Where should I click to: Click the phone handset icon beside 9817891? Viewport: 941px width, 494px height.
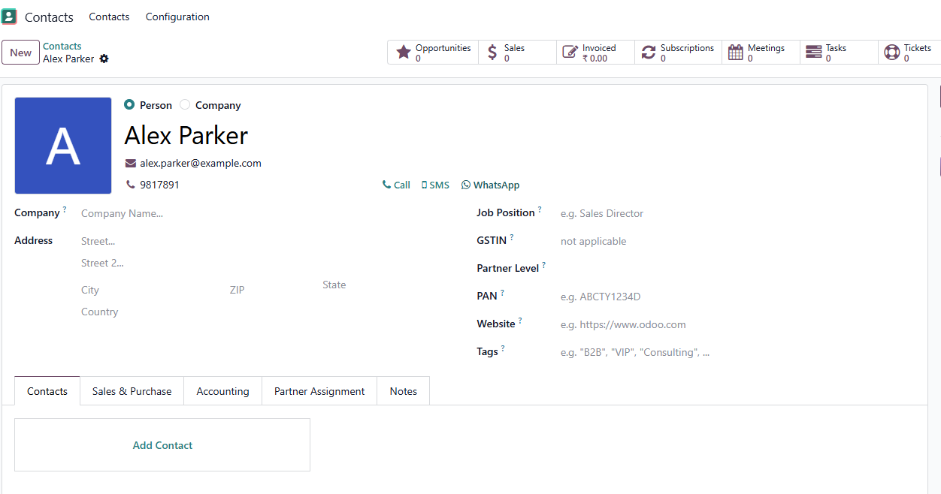pos(131,184)
